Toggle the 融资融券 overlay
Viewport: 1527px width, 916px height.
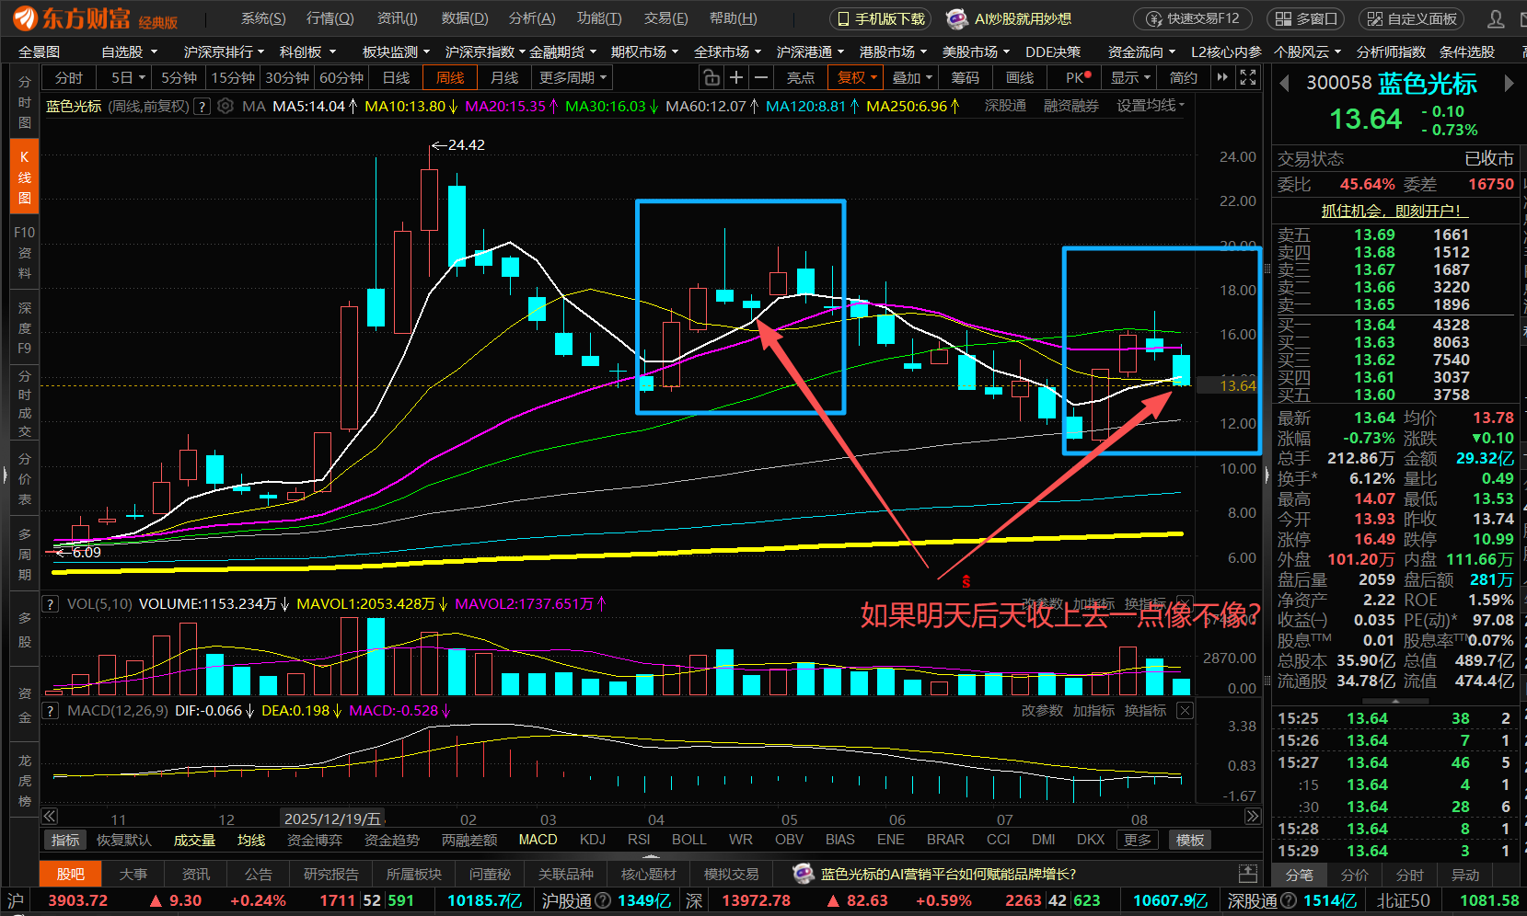click(1070, 106)
